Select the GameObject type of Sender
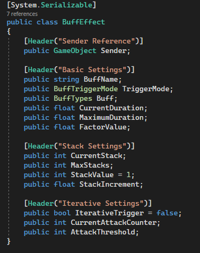Image resolution: width=200 pixels, height=253 pixels. coord(75,51)
